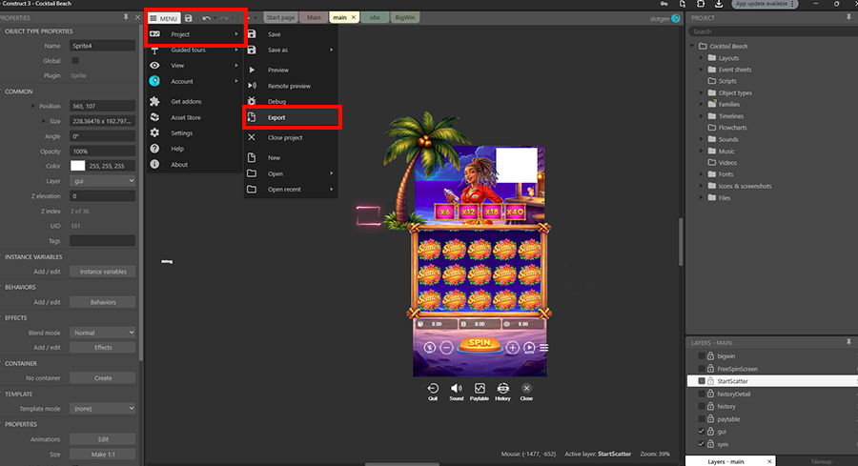Click the Get addons puzzle icon
Image resolution: width=858 pixels, height=466 pixels.
pyautogui.click(x=154, y=101)
